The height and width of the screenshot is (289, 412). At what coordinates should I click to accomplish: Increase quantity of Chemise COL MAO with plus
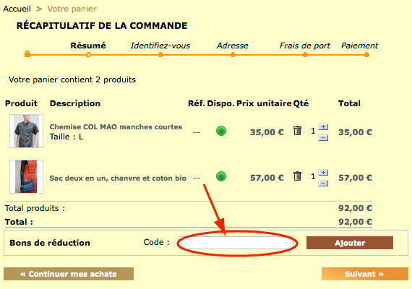(323, 127)
